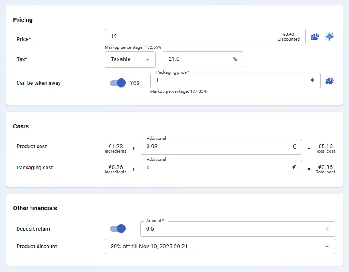Click the AI sparkle suggestion icon
Screen dimensions: 349x272
tap(330, 37)
